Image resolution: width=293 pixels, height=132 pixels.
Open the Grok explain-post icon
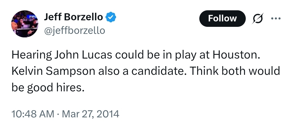click(x=258, y=18)
